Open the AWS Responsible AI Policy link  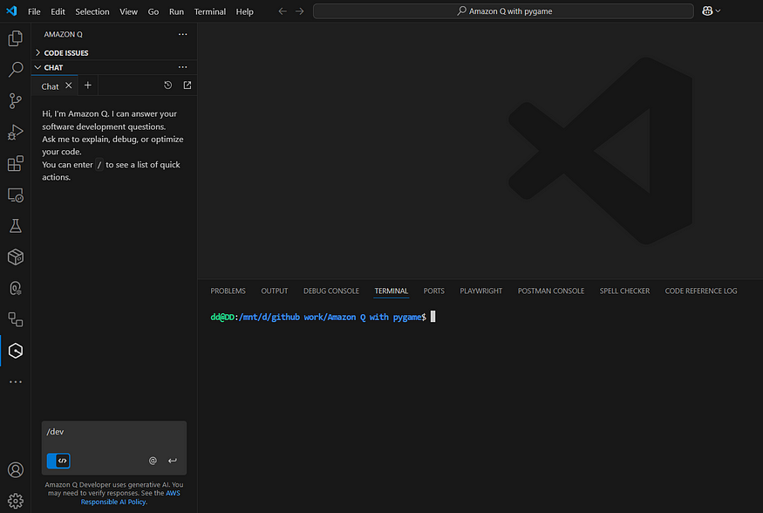131,497
